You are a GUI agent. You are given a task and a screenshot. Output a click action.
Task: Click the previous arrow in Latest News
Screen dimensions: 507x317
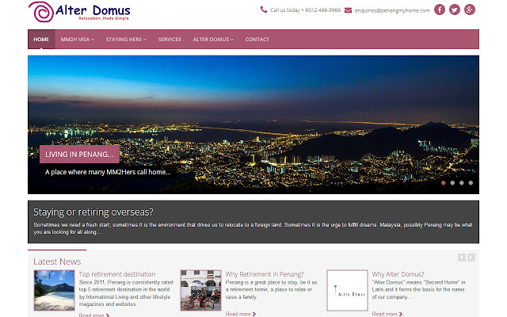[461, 258]
